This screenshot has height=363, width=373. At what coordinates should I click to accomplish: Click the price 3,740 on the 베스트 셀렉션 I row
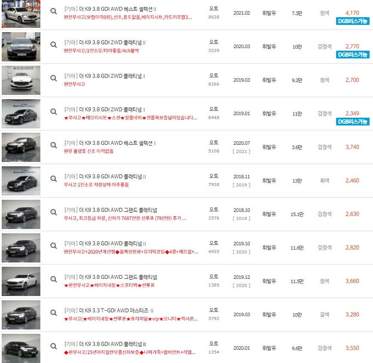[x=352, y=146]
